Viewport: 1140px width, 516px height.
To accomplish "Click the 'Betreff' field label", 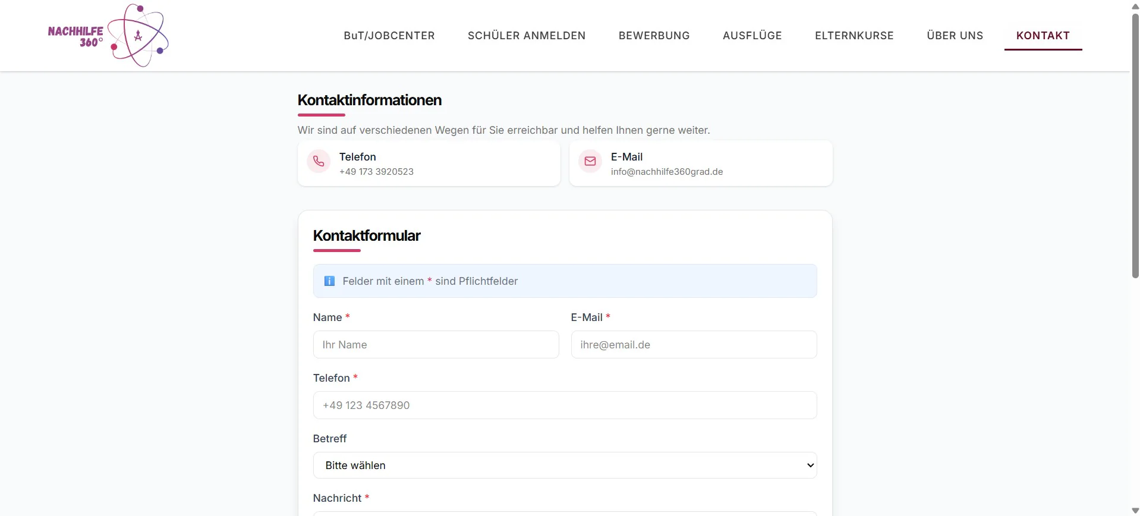I will point(330,439).
